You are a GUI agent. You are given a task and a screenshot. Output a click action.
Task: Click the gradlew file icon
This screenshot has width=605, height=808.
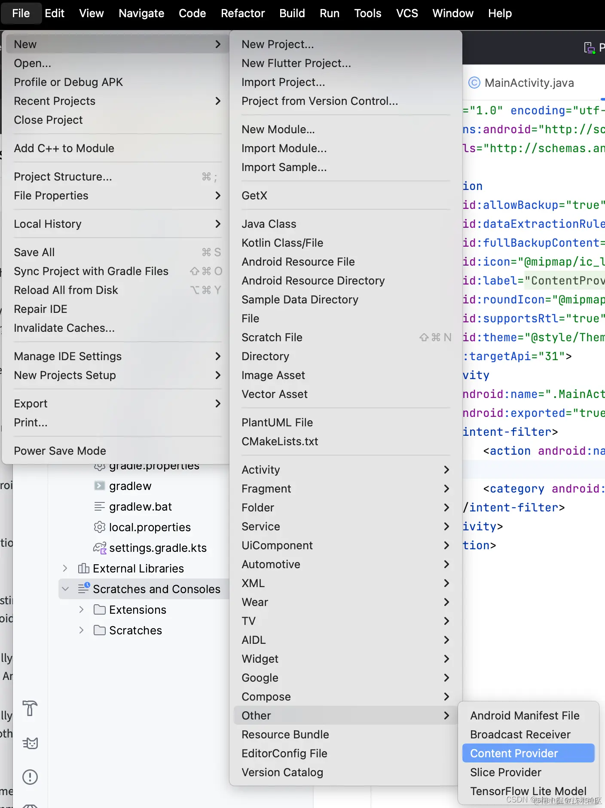(100, 486)
